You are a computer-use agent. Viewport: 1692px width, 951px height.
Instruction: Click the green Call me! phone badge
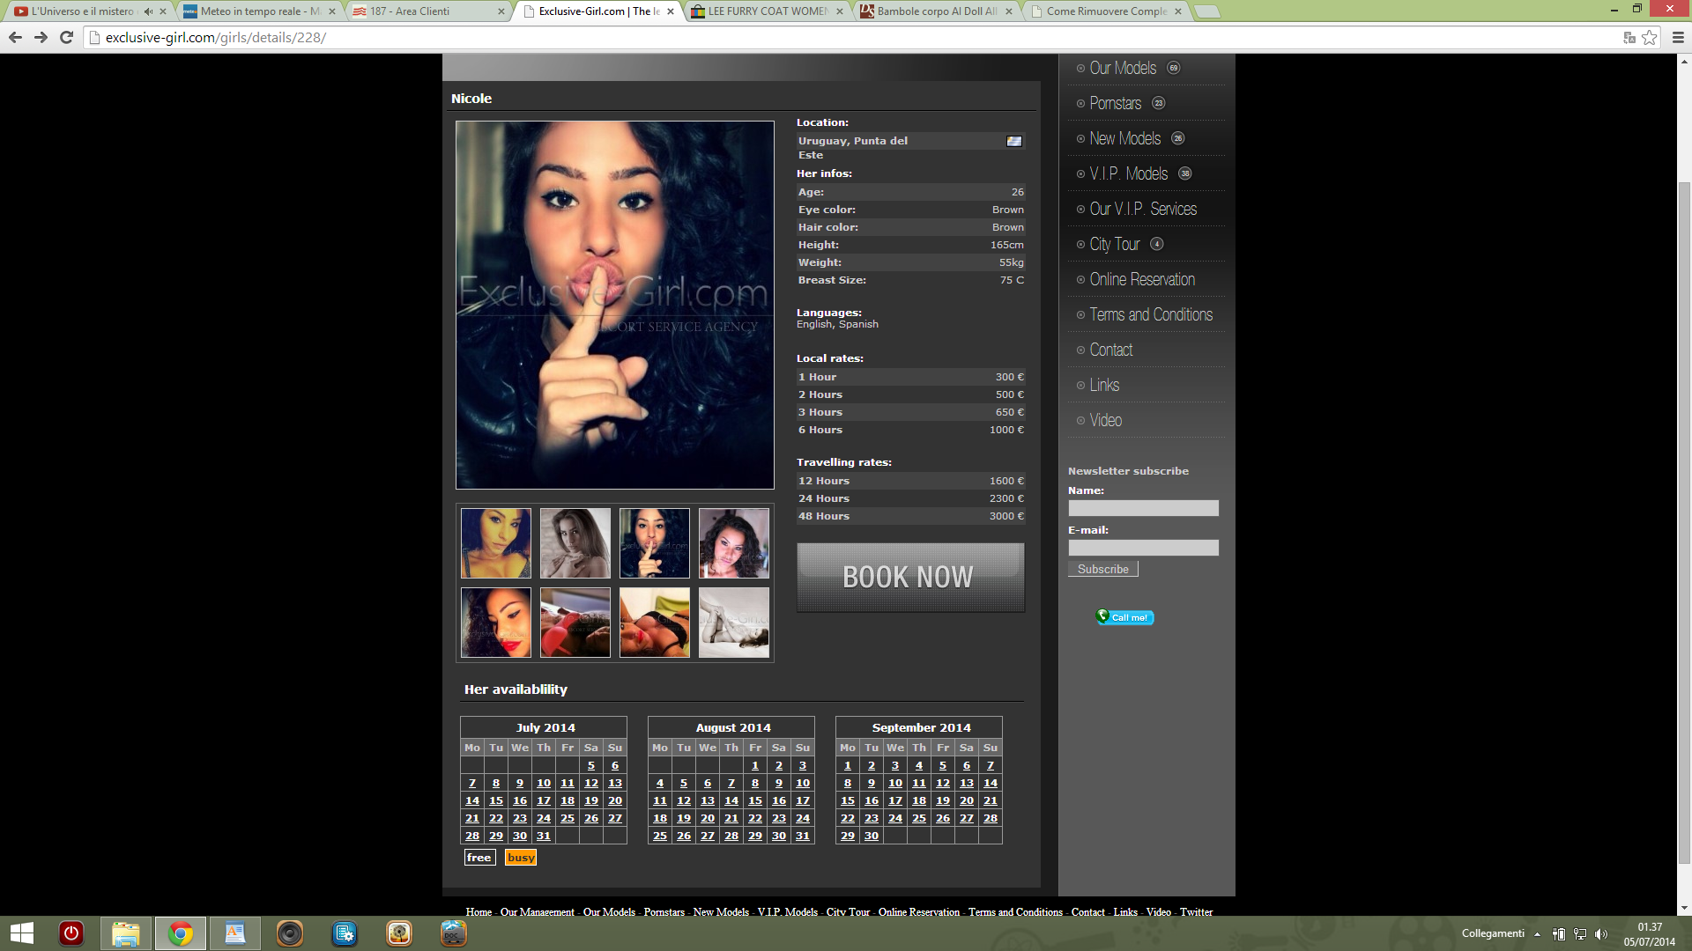pyautogui.click(x=1124, y=617)
